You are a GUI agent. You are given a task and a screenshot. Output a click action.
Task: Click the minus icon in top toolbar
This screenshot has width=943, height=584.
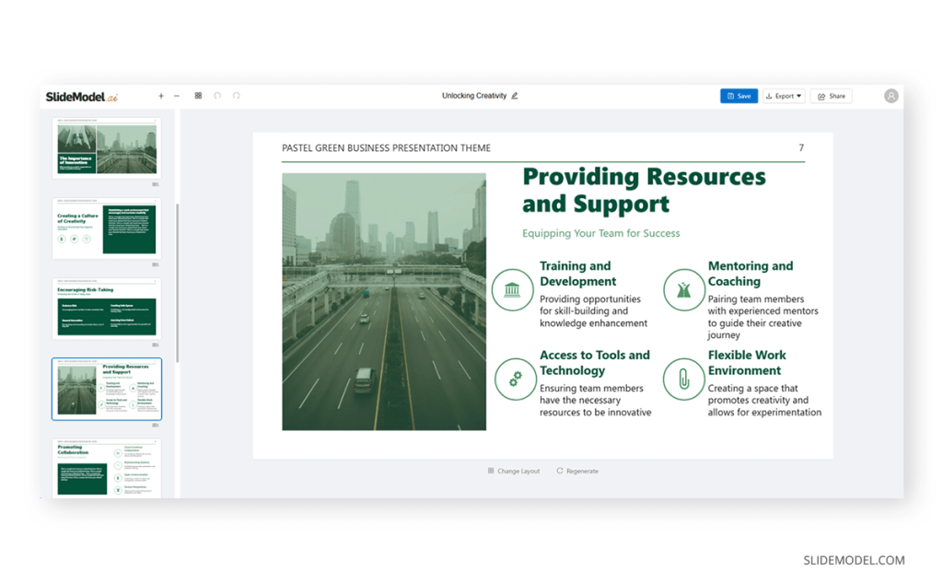tap(177, 96)
